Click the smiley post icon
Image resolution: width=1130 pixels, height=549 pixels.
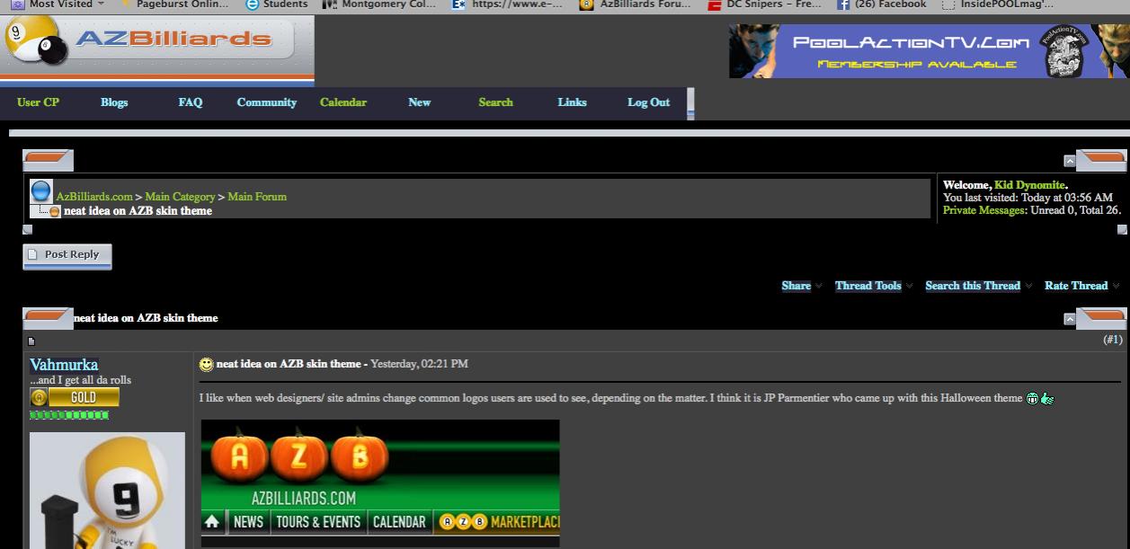[207, 365]
